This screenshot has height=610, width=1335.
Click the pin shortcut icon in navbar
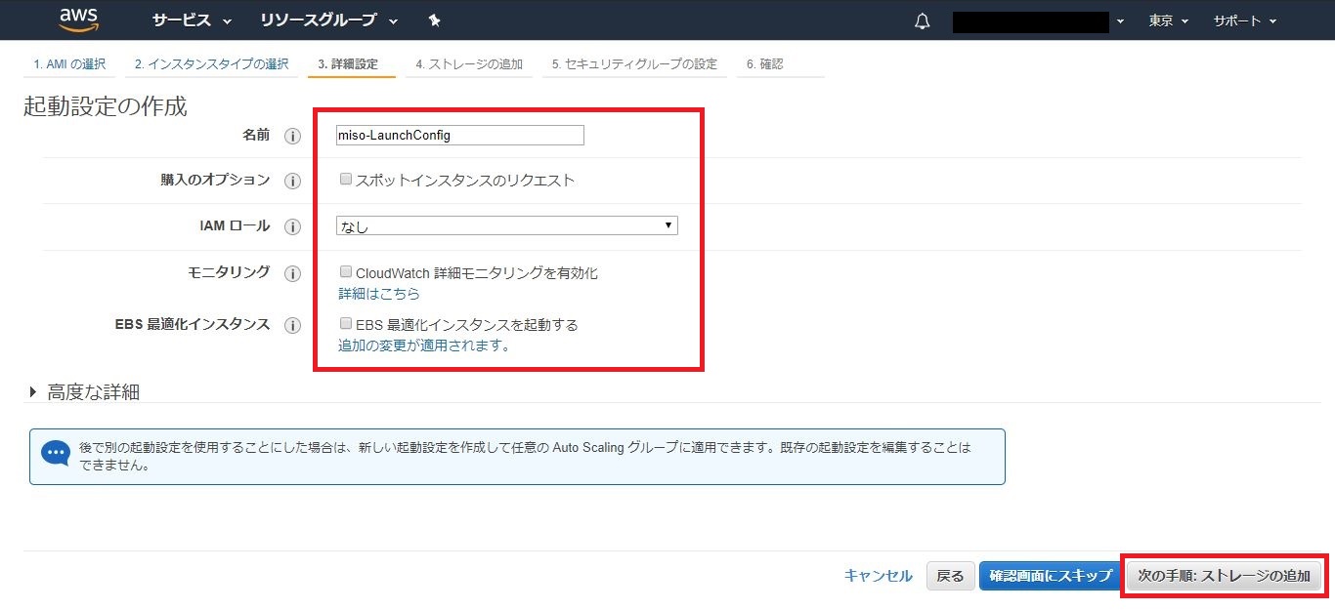[435, 20]
